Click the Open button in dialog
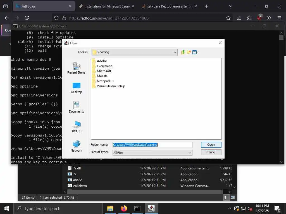The height and width of the screenshot is (214, 286). click(x=211, y=145)
